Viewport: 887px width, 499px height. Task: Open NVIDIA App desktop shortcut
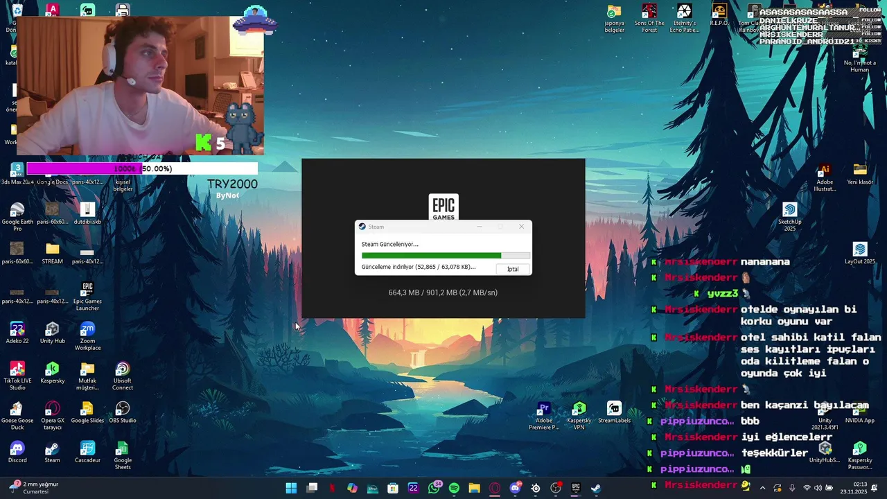(860, 412)
